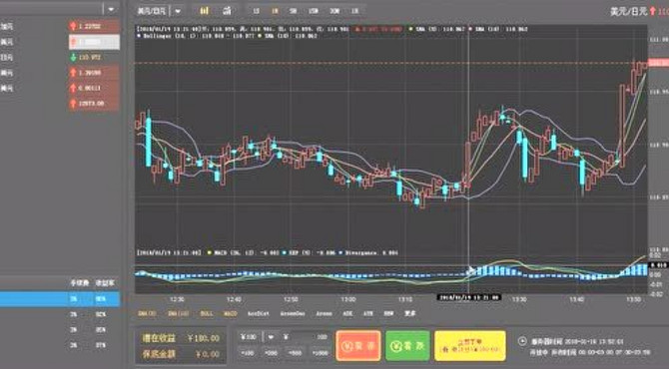Switch to the 5M timeframe tab

tap(294, 11)
